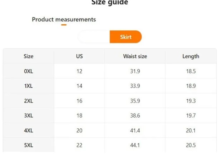This screenshot has height=158, width=222.
Task: Select the Size column header
Action: pos(29,56)
